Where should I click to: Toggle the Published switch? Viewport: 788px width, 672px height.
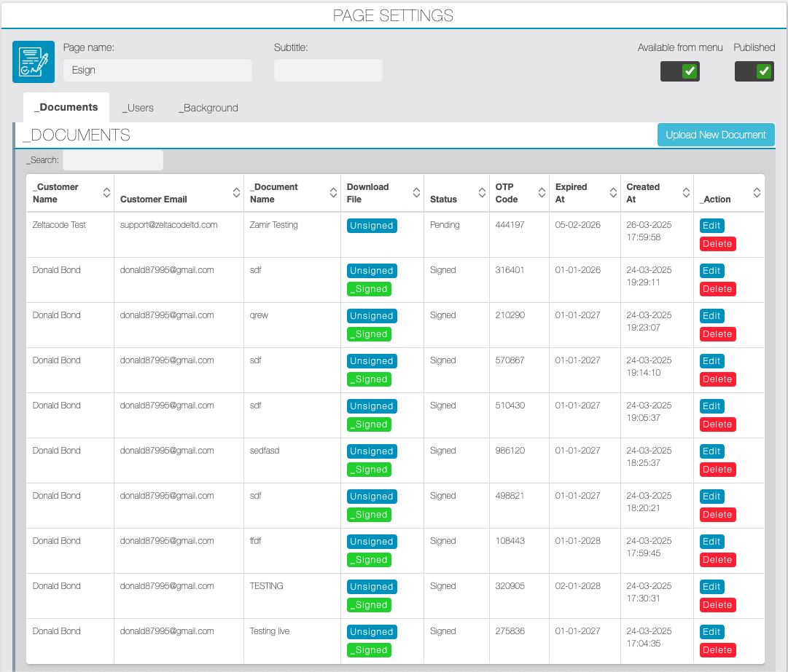(x=754, y=71)
